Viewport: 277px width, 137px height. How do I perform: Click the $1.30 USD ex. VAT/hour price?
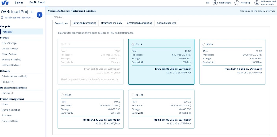(x=179, y=123)
